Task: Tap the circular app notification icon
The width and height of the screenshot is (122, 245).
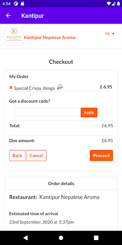Action: click(16, 4)
